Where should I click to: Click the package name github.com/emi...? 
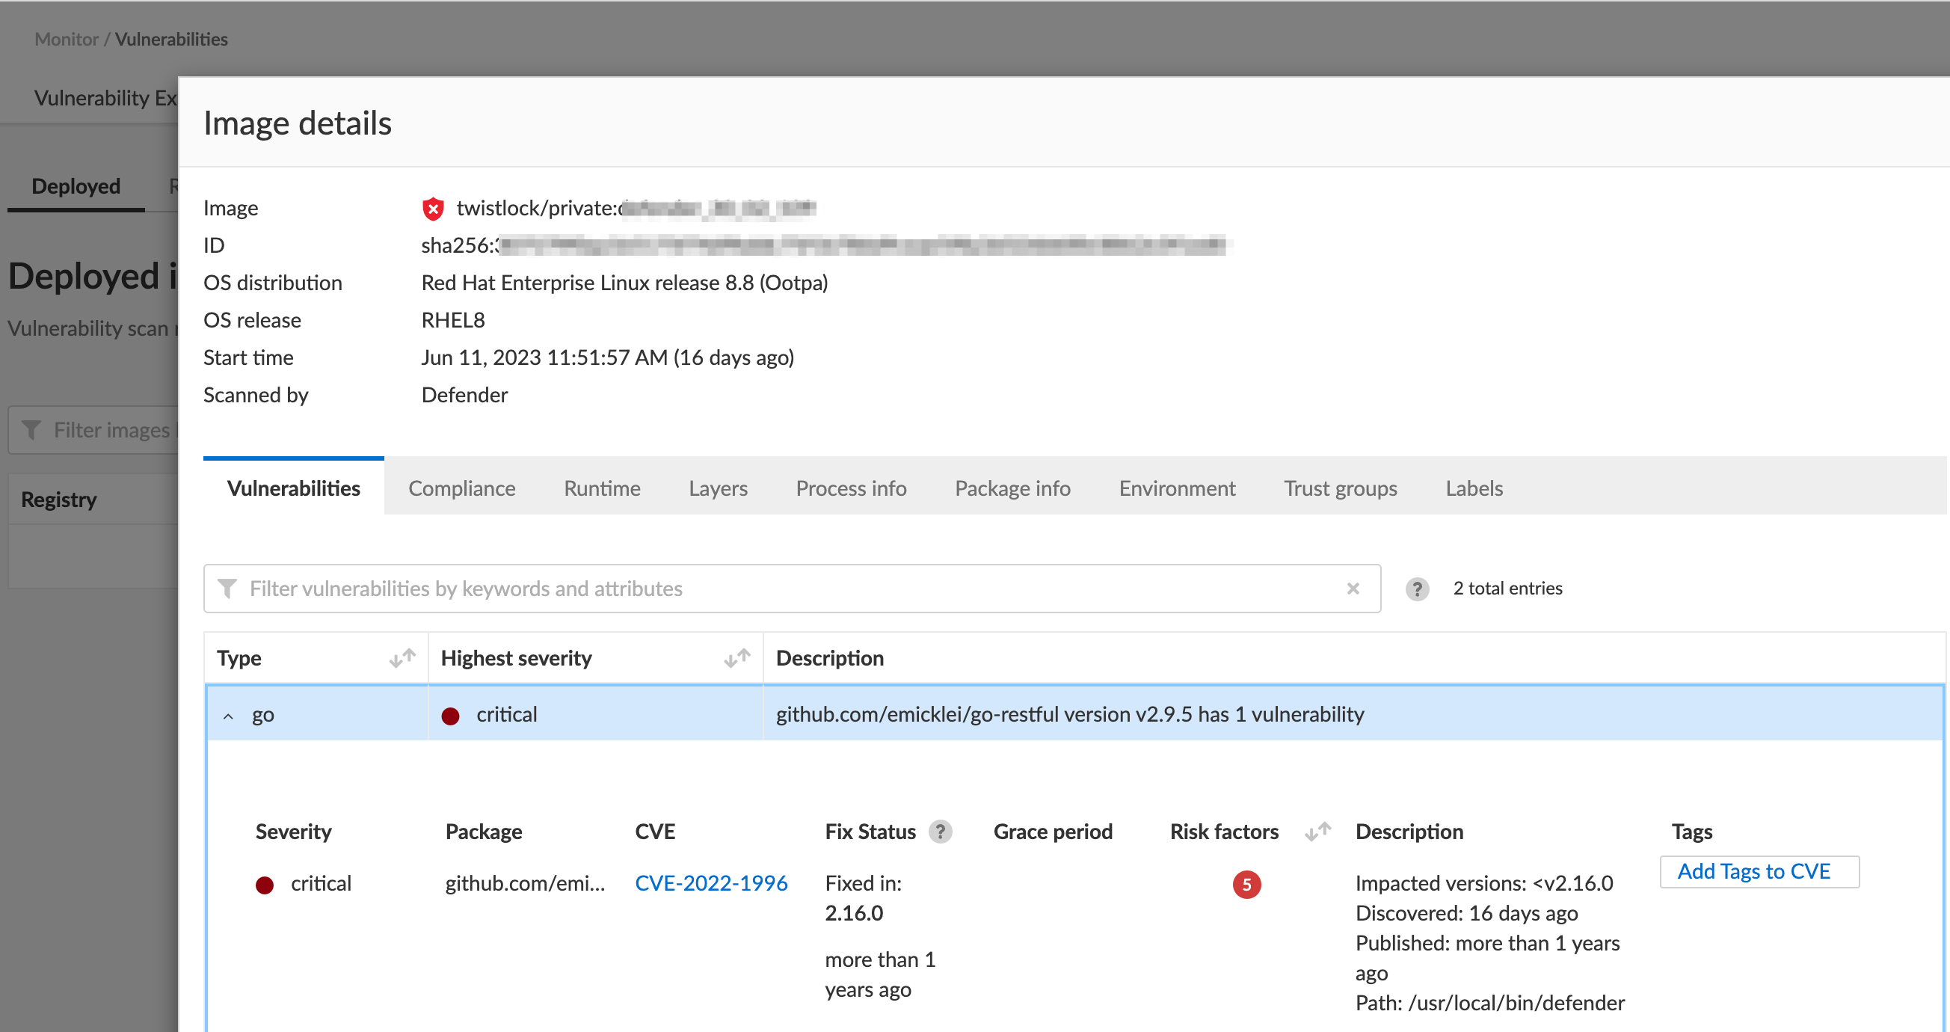point(525,883)
